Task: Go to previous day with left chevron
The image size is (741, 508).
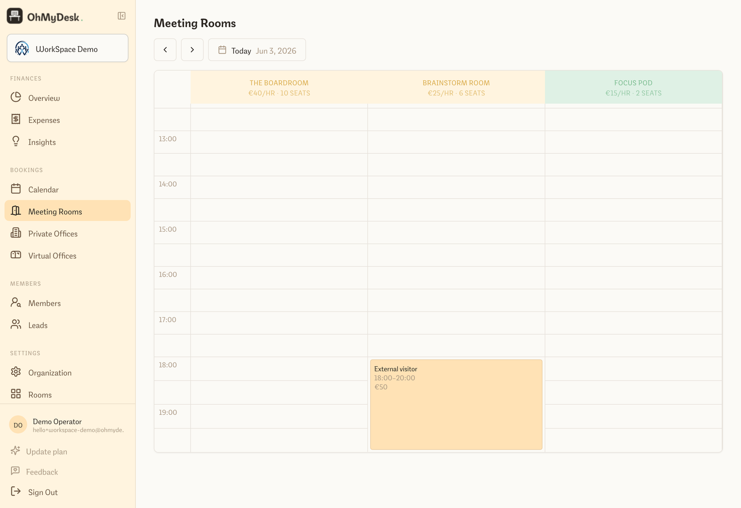Action: click(x=165, y=50)
